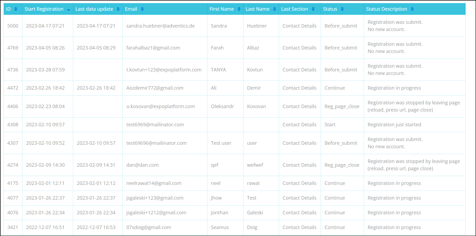Sort by Status Description arrows

click(x=412, y=9)
